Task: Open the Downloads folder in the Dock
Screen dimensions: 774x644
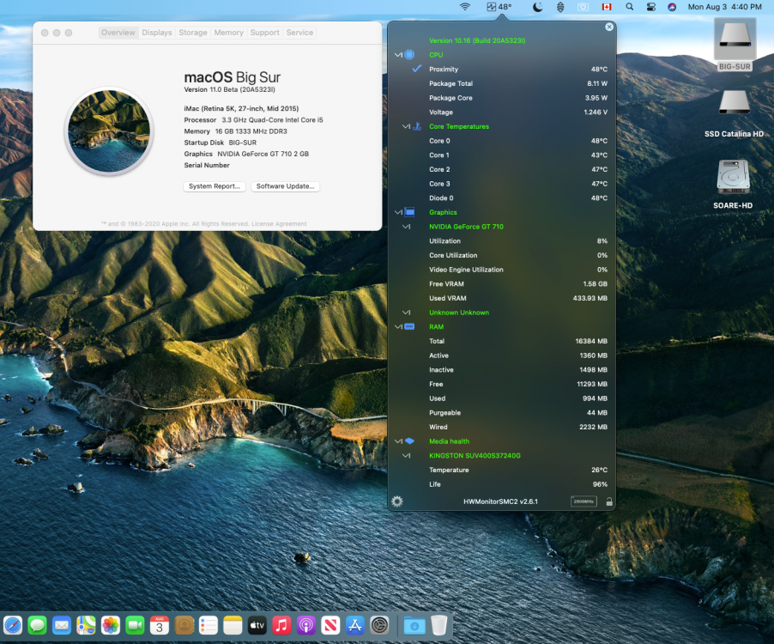Action: point(414,625)
